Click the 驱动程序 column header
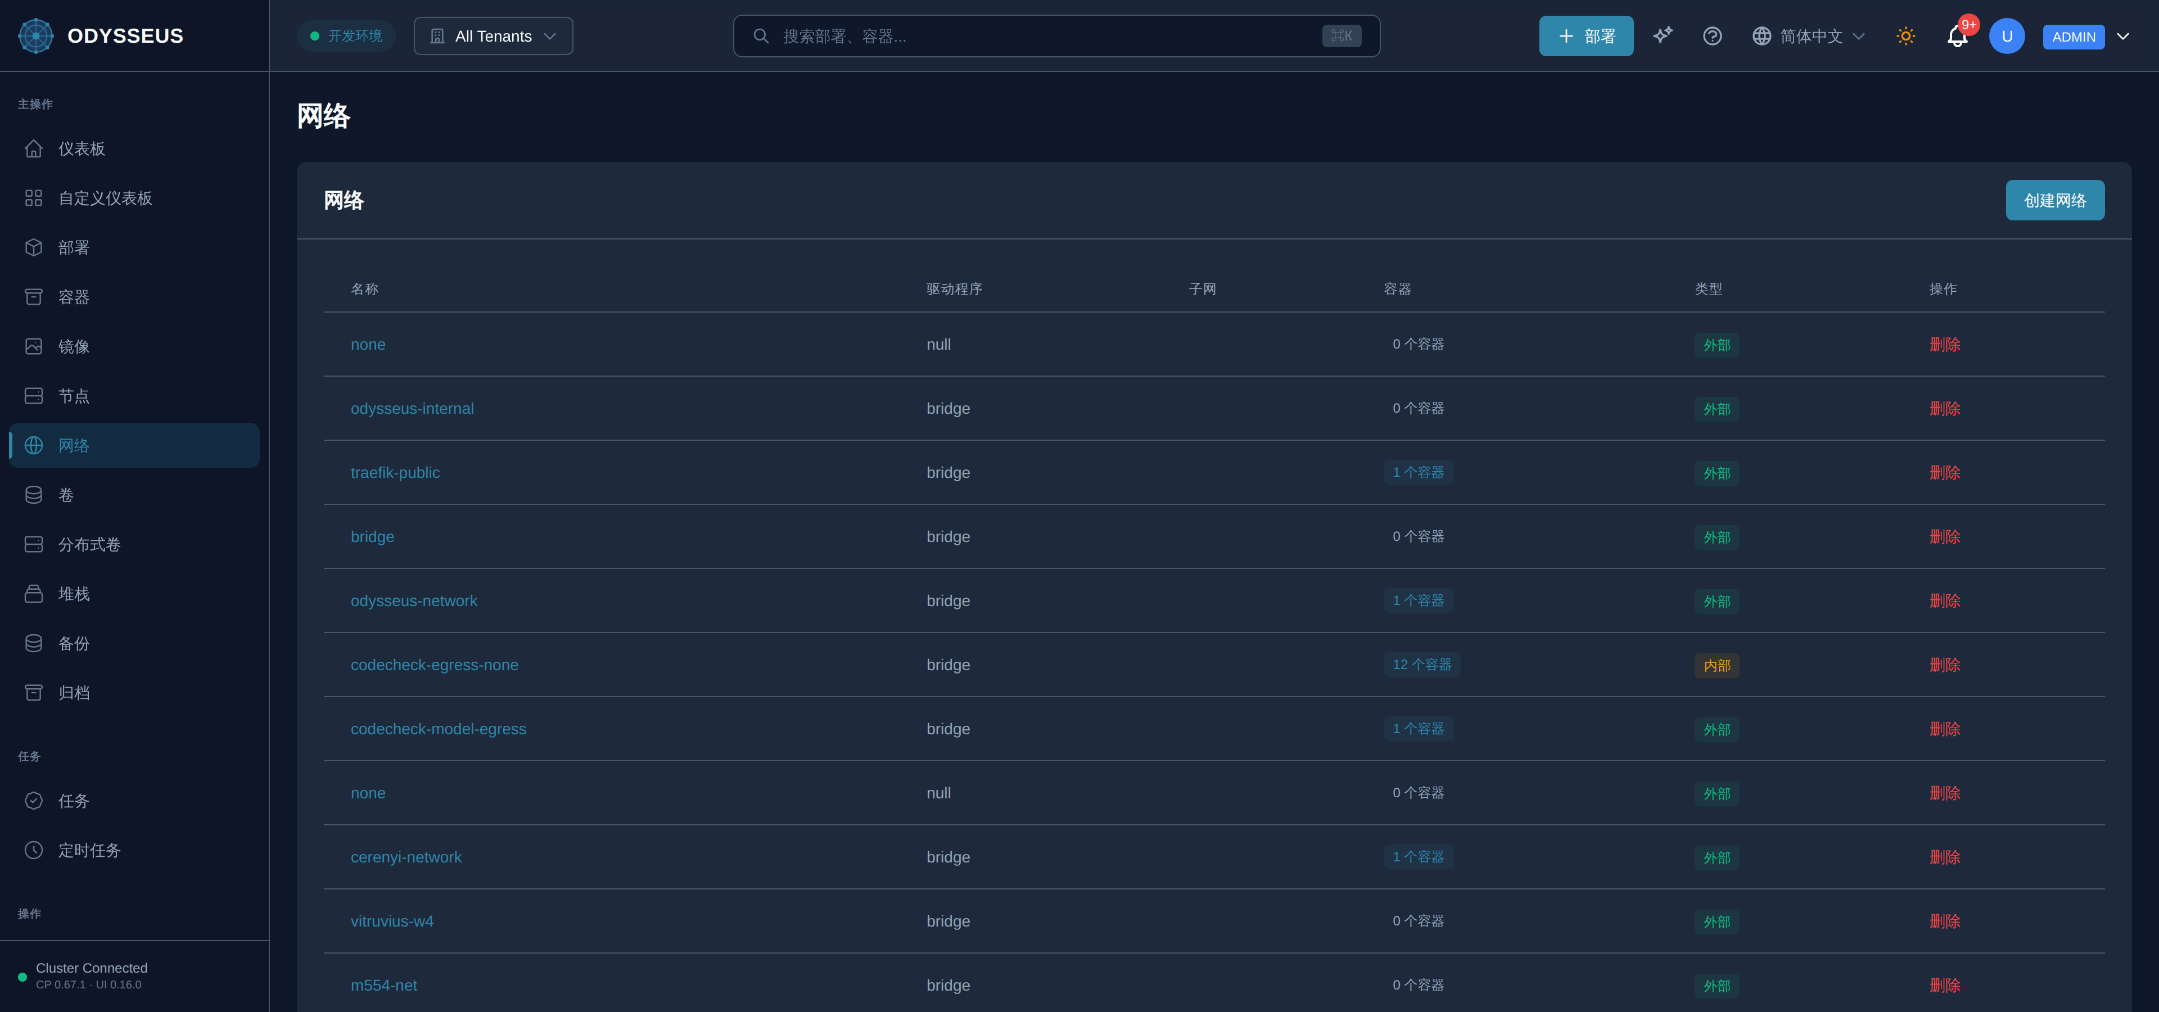2159x1012 pixels. [954, 289]
